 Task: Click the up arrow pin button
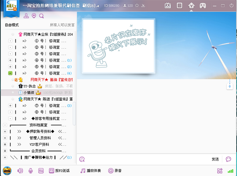(x=230, y=87)
